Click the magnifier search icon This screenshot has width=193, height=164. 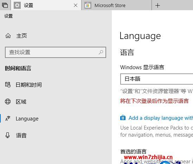click(101, 52)
